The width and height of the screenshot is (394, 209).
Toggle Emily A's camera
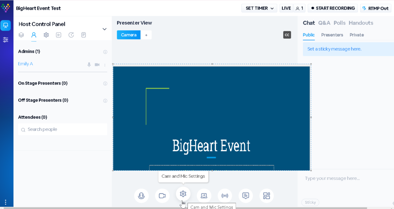pyautogui.click(x=97, y=64)
